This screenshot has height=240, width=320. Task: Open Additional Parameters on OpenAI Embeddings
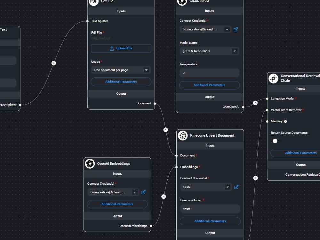[117, 204]
